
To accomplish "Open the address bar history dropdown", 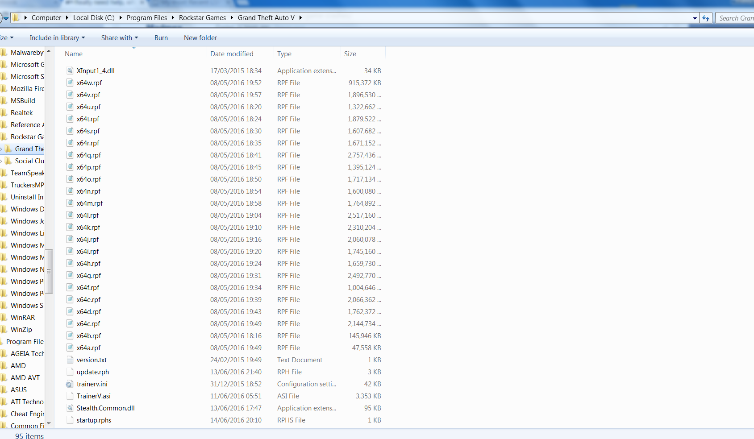I will [x=695, y=18].
